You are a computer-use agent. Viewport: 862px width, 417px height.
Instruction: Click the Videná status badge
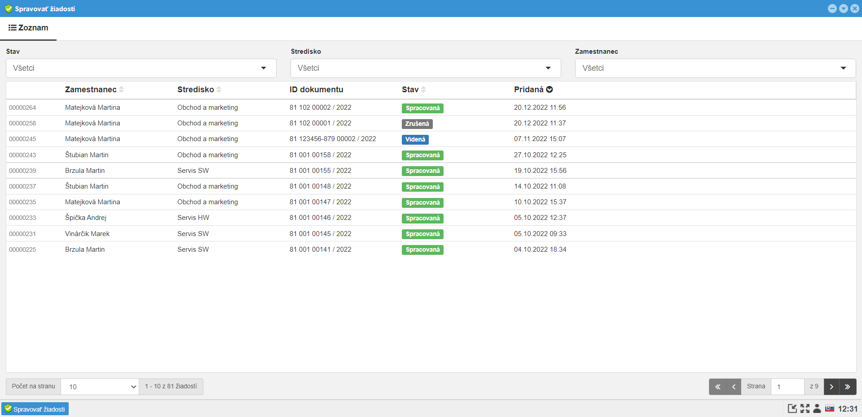(x=415, y=139)
